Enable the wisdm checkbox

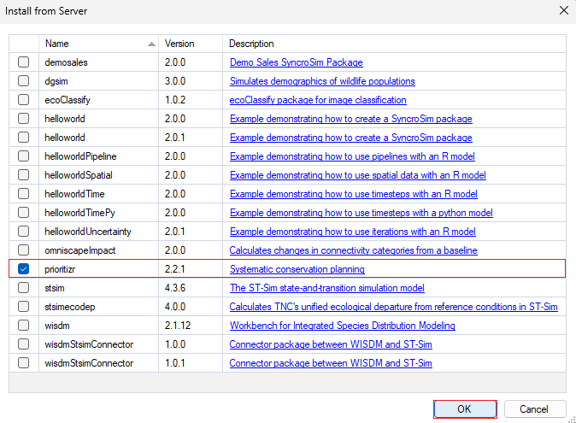coord(24,325)
